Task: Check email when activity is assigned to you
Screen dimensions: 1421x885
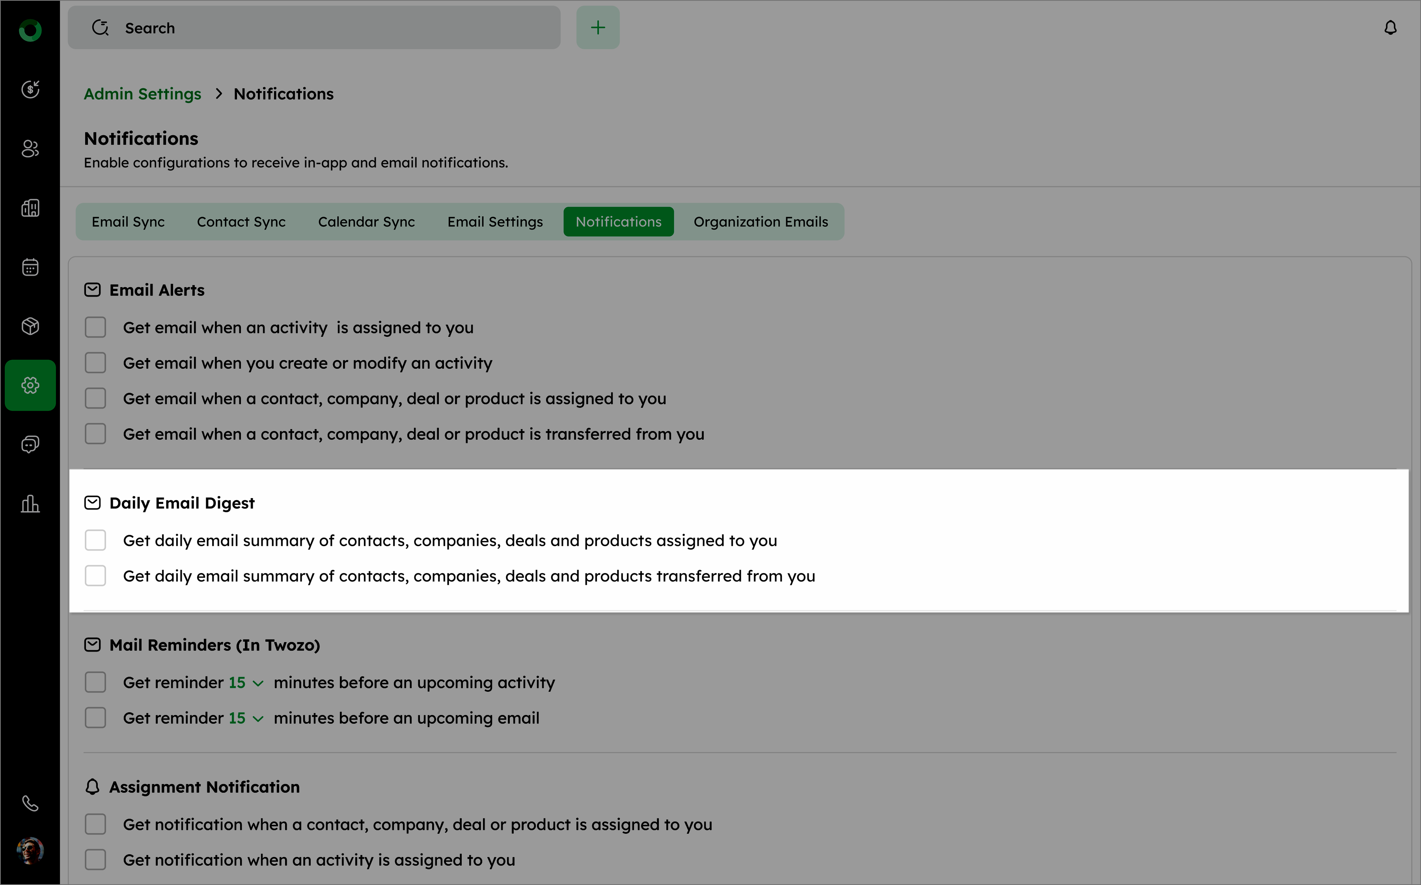Action: tap(95, 328)
